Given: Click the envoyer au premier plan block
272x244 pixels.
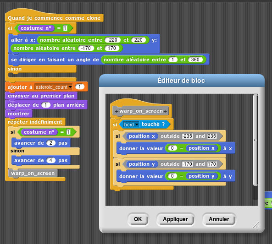Looking at the screenshot, I should click(x=41, y=96).
